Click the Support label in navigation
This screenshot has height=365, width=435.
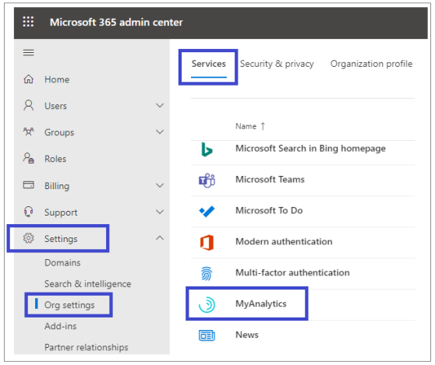pos(61,212)
